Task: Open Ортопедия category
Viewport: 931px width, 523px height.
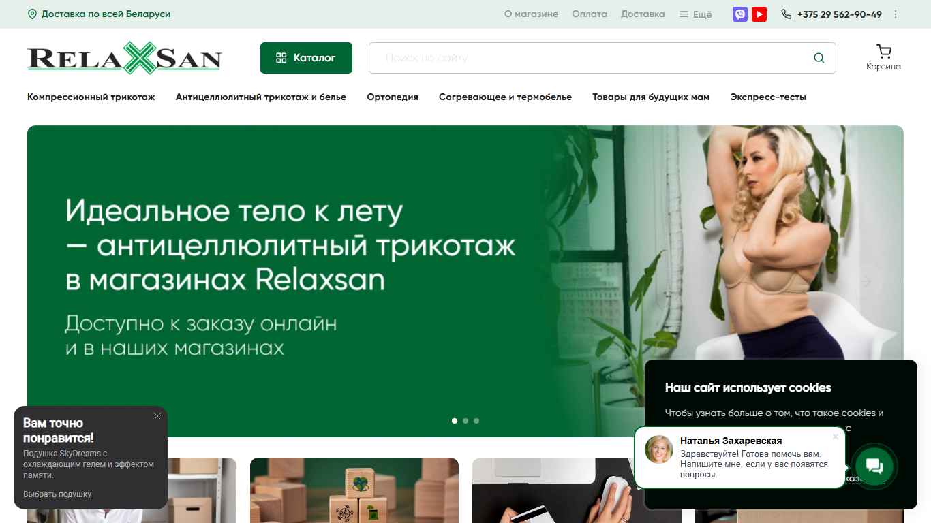Action: point(393,97)
